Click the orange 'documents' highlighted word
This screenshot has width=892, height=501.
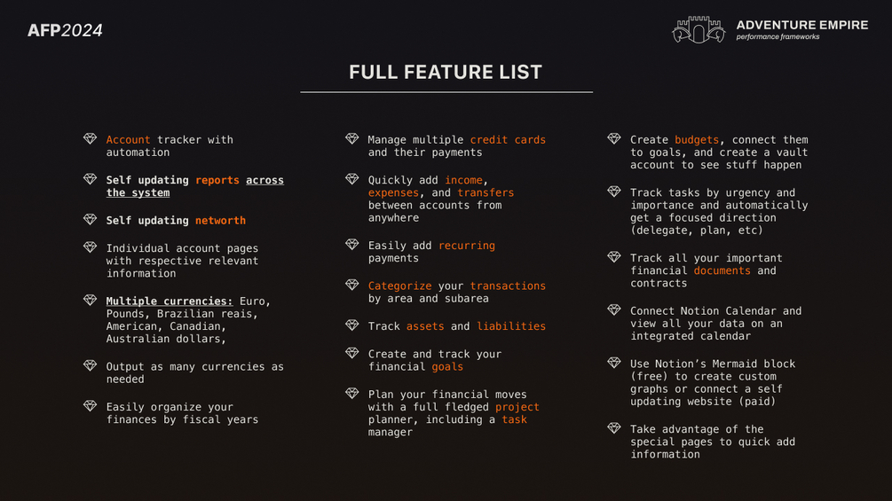point(722,270)
